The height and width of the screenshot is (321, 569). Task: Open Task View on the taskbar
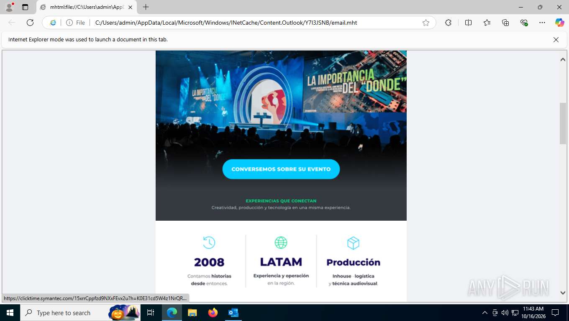point(151,313)
